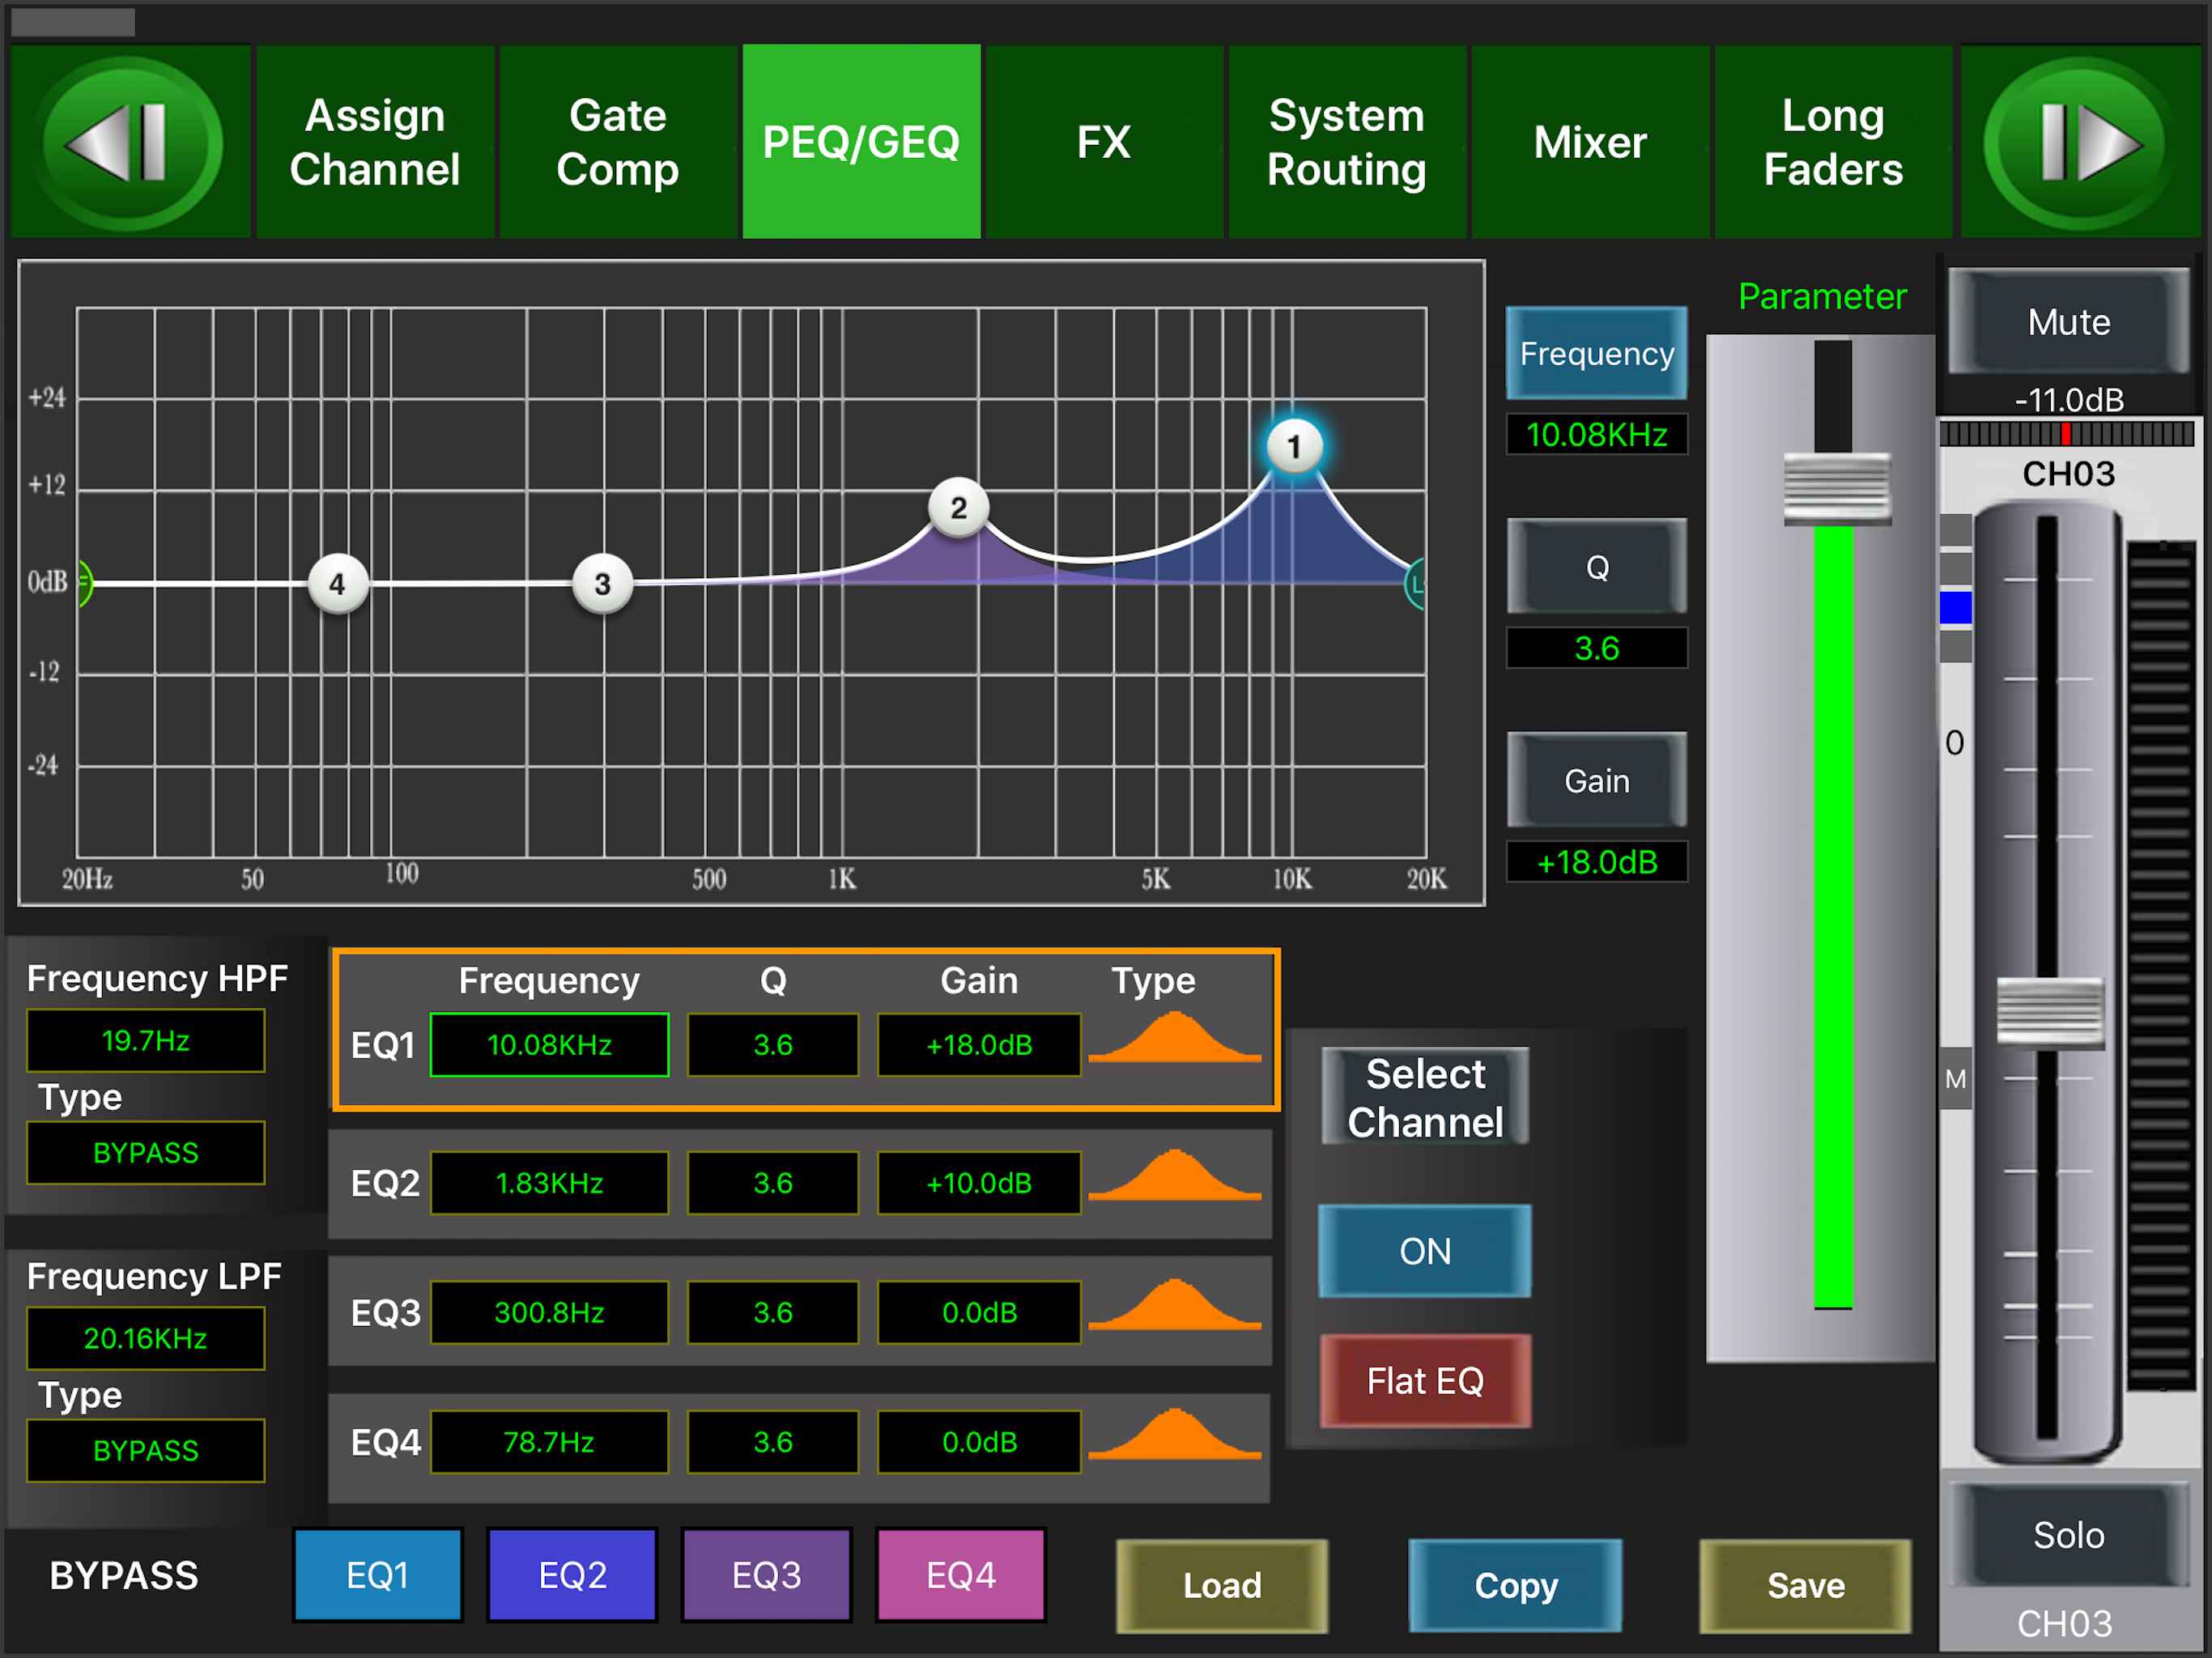2212x1658 pixels.
Task: Open the Assign Channel tab
Action: click(375, 142)
